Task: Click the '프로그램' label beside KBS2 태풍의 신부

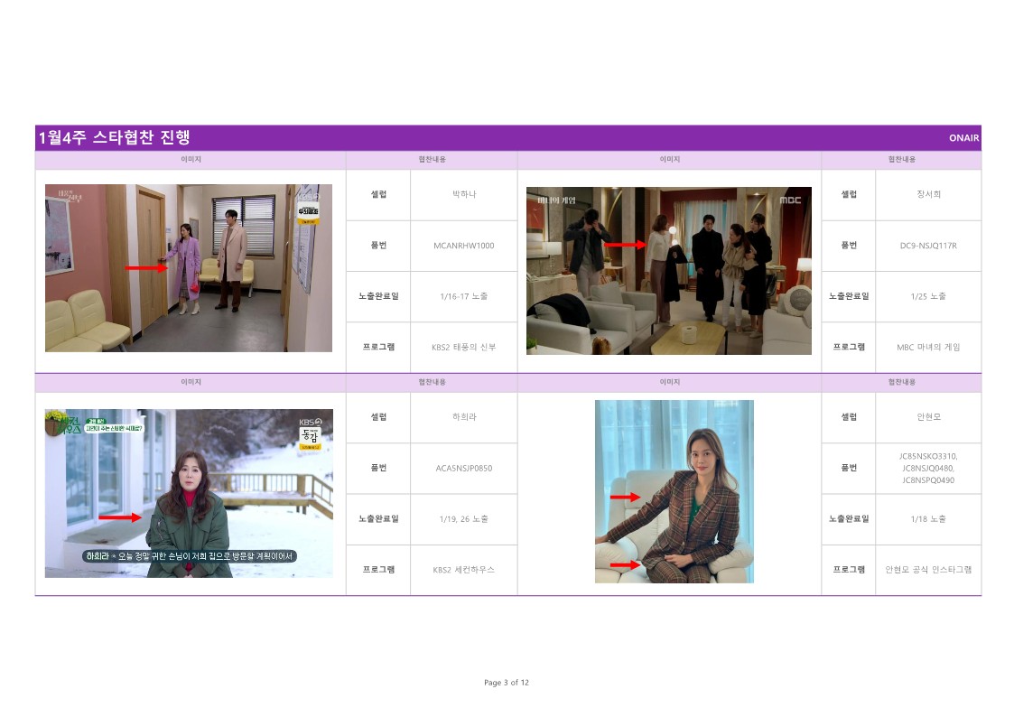Action: click(x=378, y=347)
